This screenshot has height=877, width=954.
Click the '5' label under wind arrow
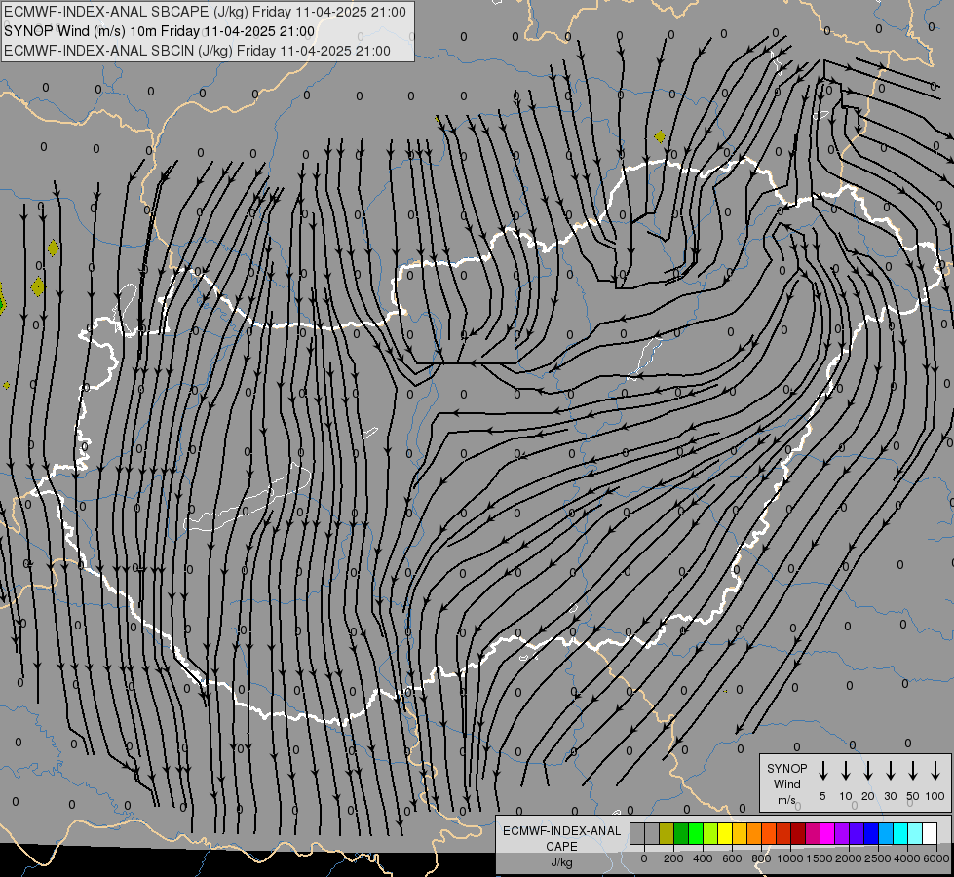(x=822, y=796)
